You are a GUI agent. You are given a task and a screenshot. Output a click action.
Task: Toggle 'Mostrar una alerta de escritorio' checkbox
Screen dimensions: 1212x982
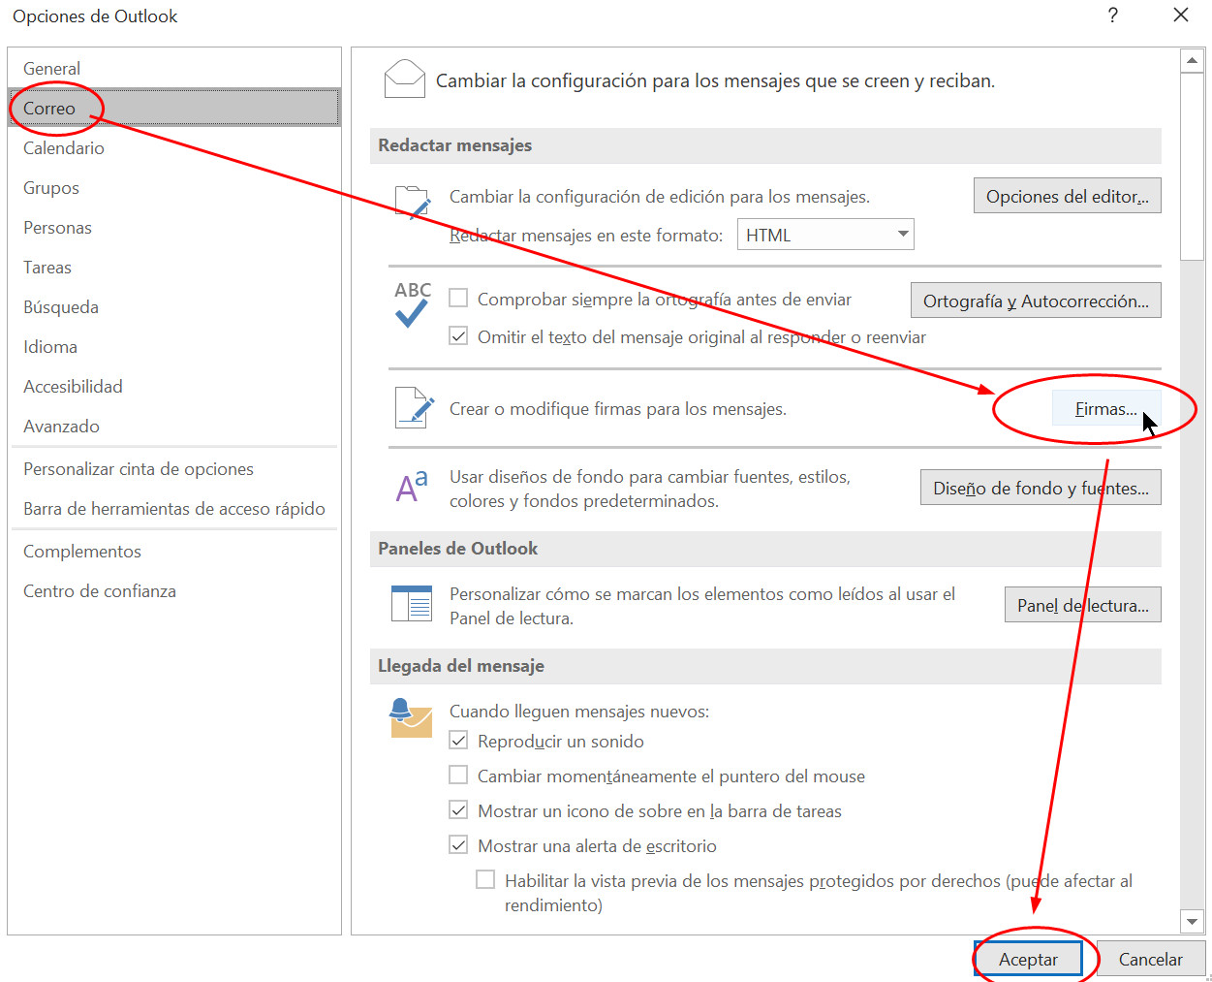coord(458,845)
